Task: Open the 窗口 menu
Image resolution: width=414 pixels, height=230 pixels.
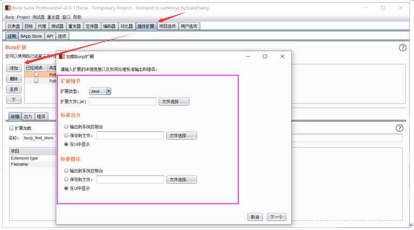Action: click(66, 17)
